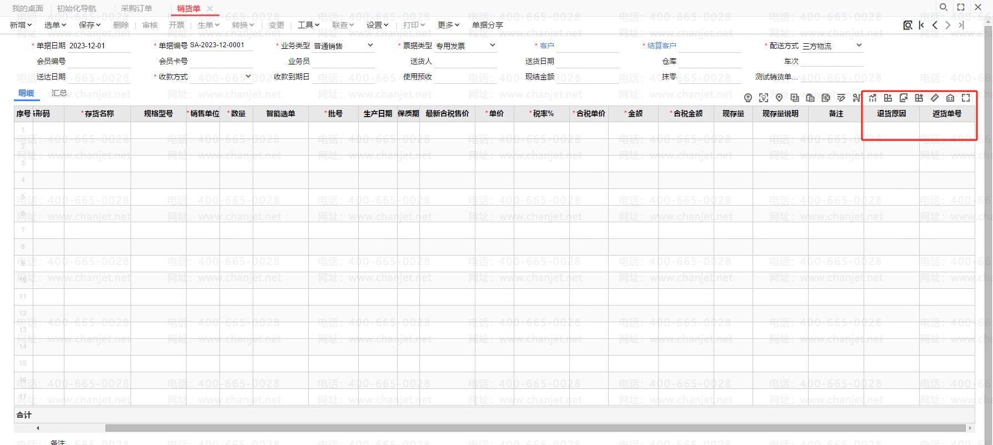Viewport: 993px width, 445px height.
Task: Click the shopping cart icon in grid toolbar
Action: tap(857, 98)
